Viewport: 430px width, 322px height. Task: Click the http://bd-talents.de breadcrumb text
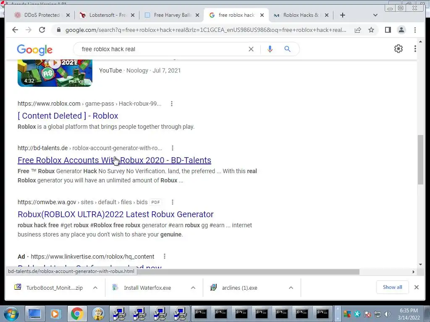pos(42,148)
